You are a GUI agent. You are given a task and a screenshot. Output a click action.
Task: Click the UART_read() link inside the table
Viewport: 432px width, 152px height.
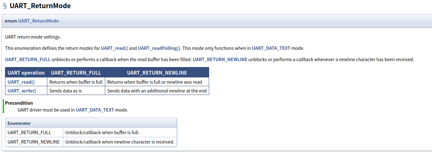(x=21, y=82)
